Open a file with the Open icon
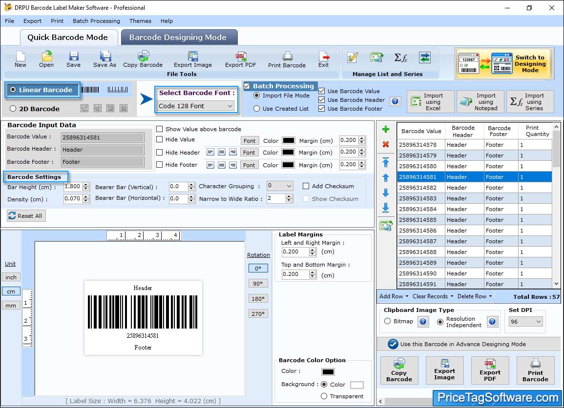This screenshot has width=564, height=408. click(x=46, y=59)
